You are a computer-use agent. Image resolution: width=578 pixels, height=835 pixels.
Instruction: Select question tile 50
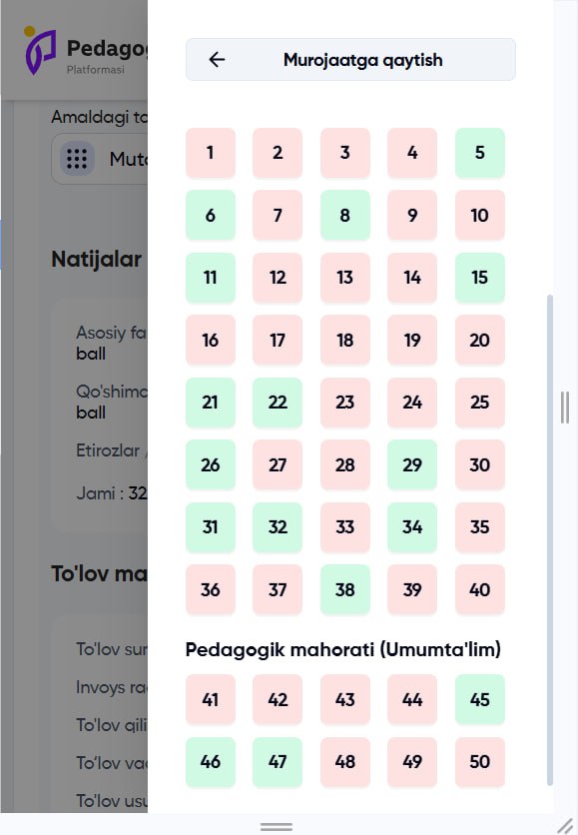[479, 762]
